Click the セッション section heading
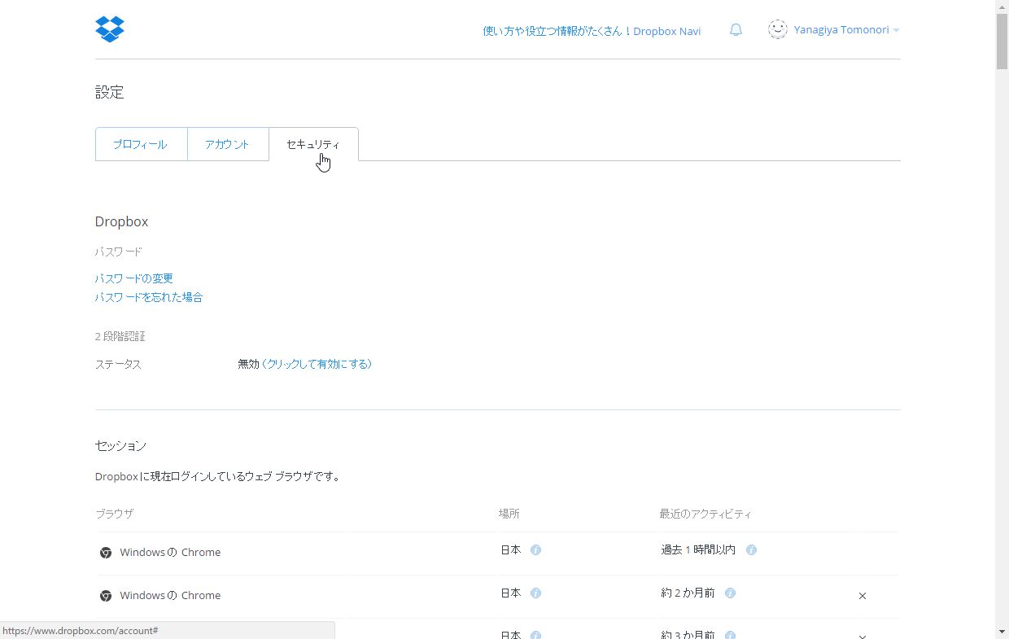The image size is (1009, 639). [121, 446]
